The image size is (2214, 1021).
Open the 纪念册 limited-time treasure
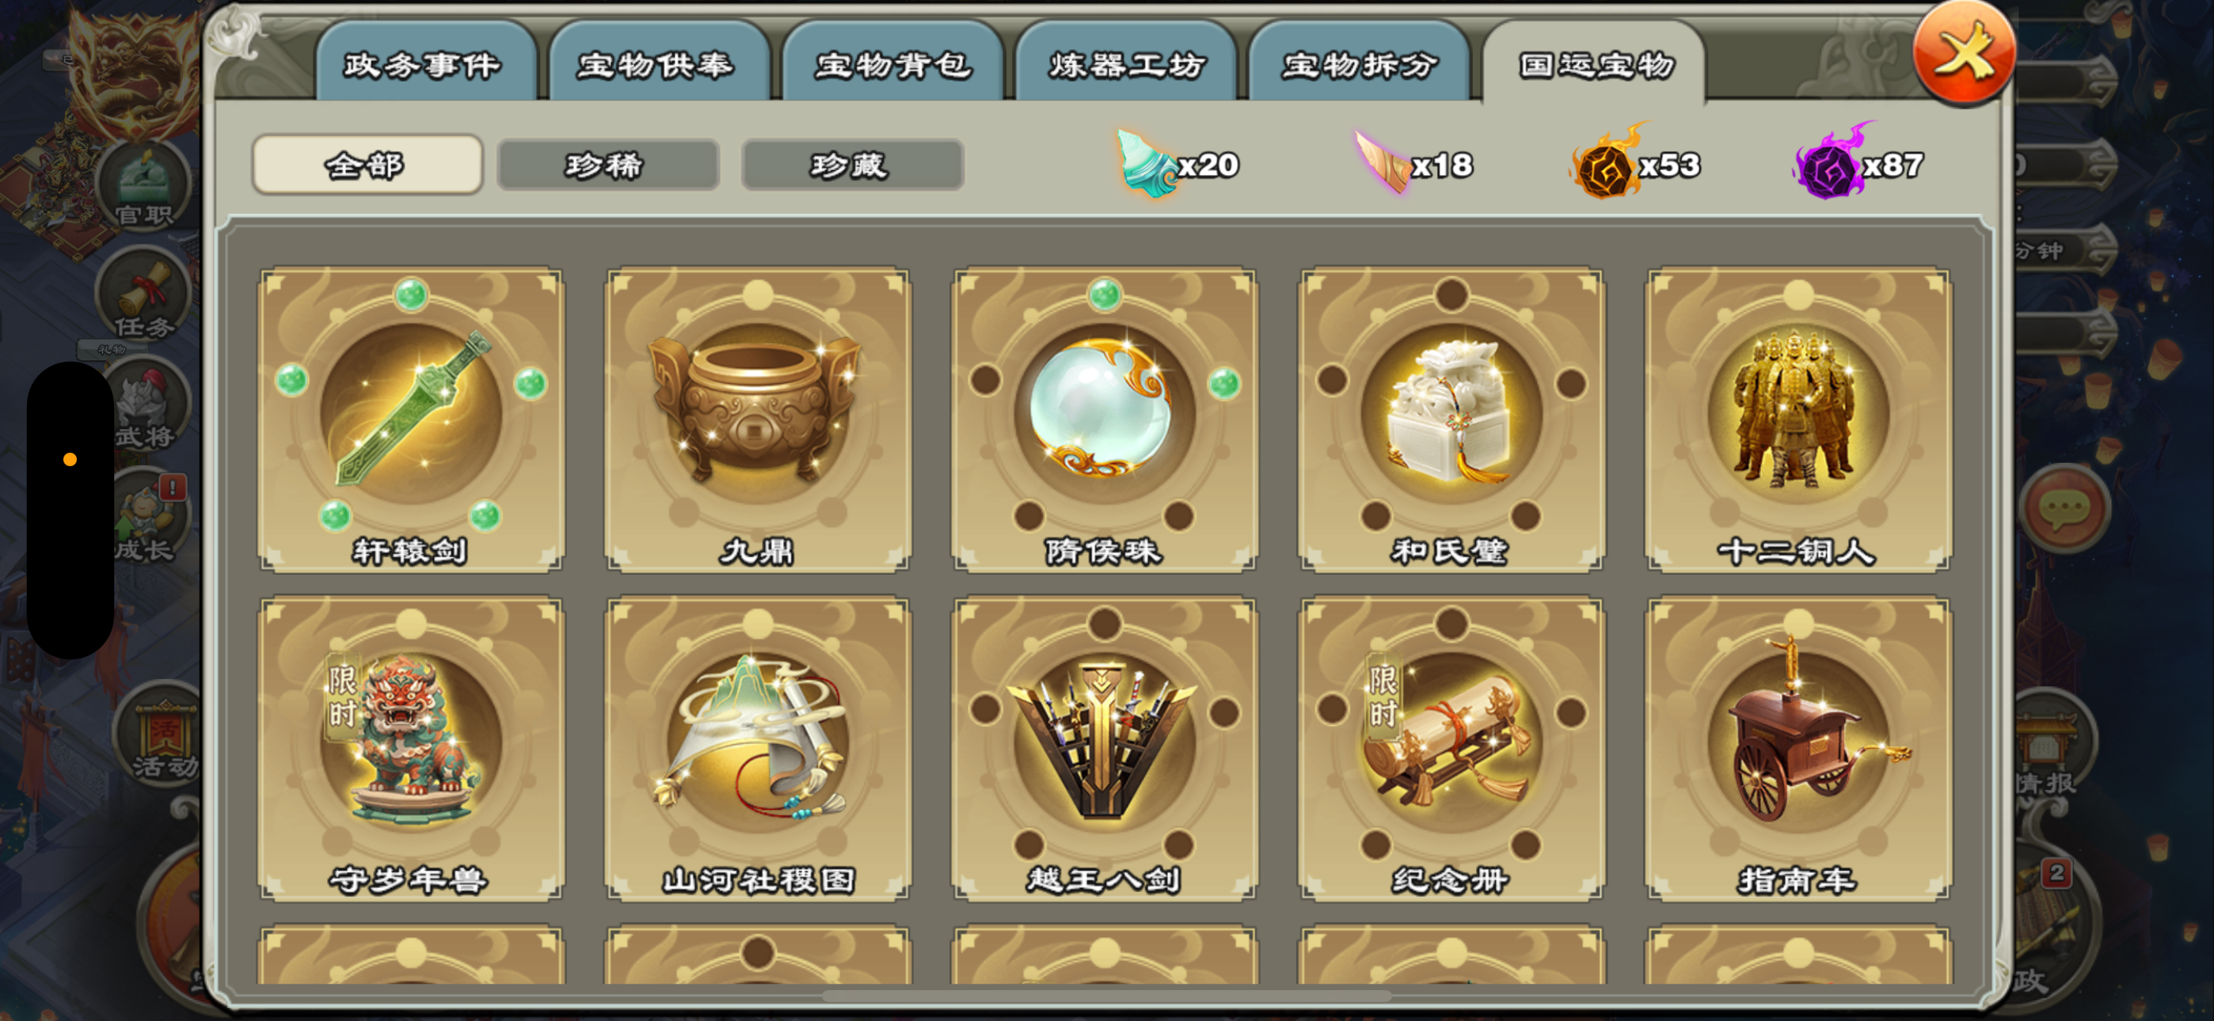click(1451, 749)
